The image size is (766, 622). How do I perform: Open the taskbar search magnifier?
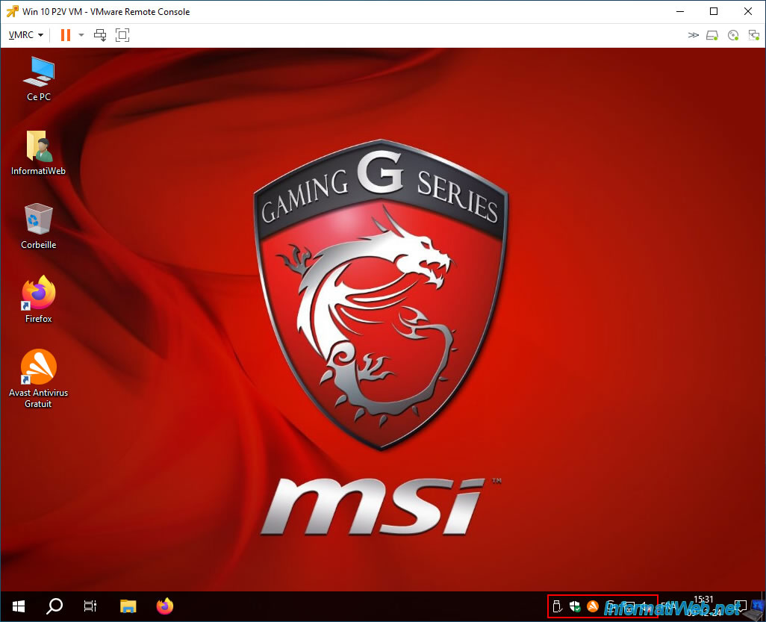(x=55, y=606)
